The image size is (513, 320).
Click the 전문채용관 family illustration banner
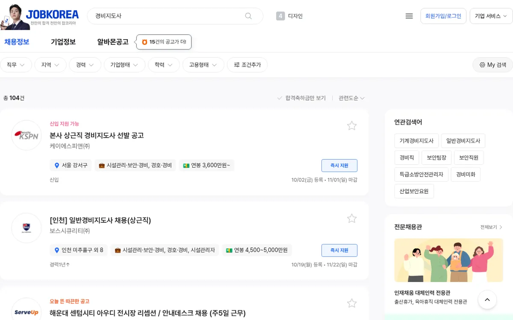click(448, 260)
